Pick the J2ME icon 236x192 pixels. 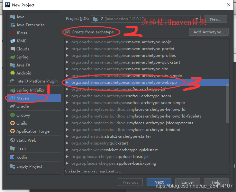point(13,41)
